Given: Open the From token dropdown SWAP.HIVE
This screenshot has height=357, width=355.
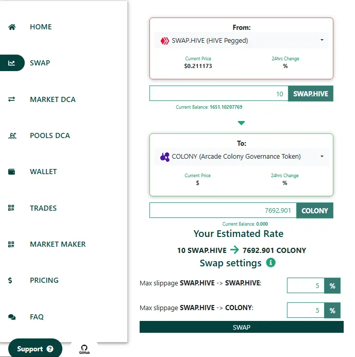Looking at the screenshot, I should 241,40.
